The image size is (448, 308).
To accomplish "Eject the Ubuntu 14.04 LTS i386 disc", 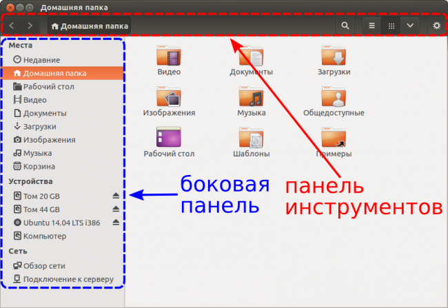I will tap(116, 223).
